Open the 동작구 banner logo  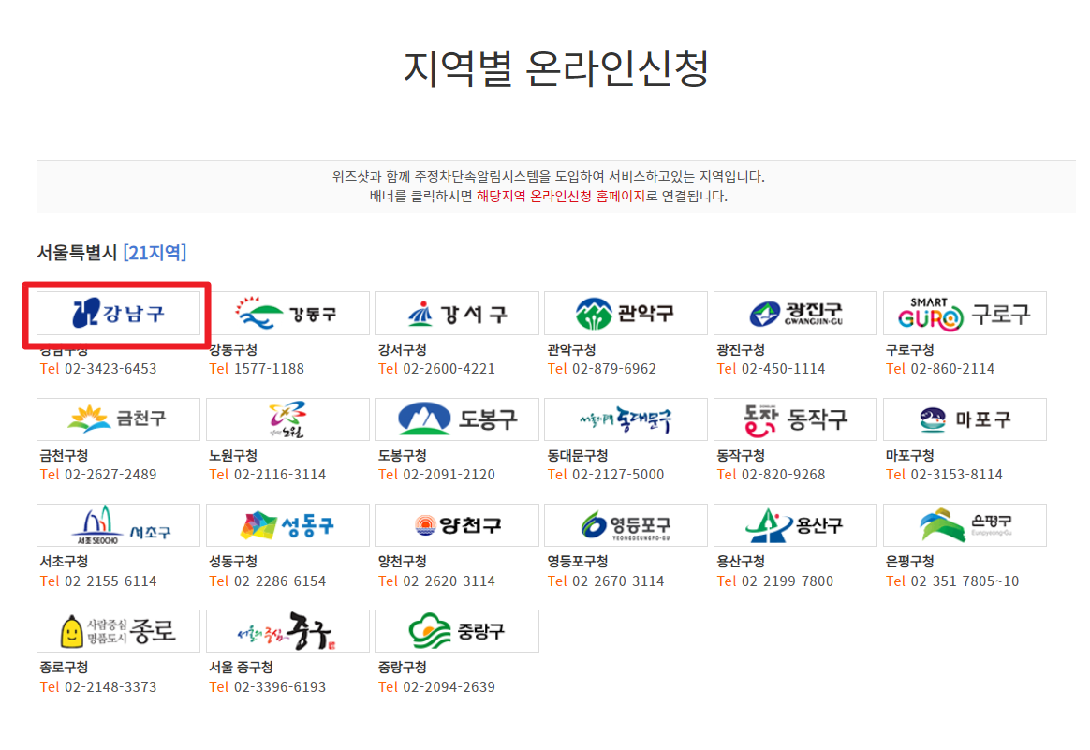pyautogui.click(x=795, y=419)
